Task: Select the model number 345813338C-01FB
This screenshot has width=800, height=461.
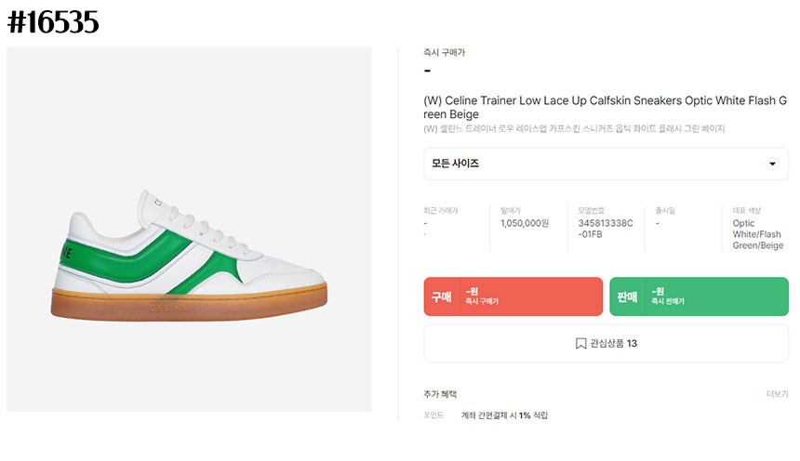Action: [605, 229]
